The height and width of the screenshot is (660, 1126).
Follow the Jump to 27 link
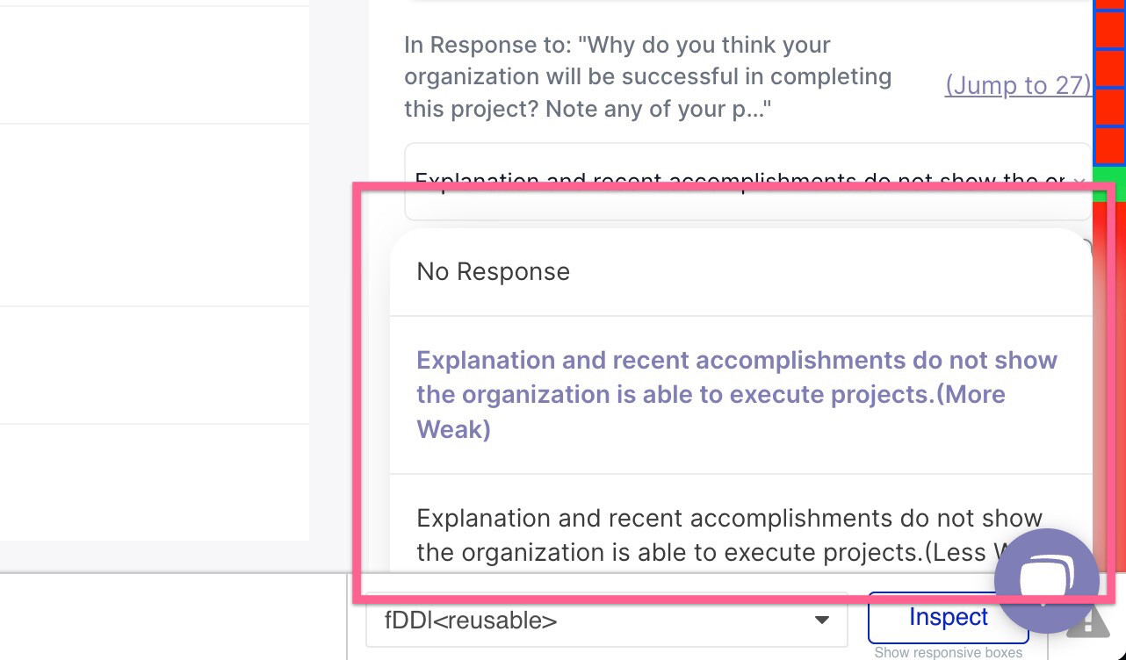[1017, 85]
